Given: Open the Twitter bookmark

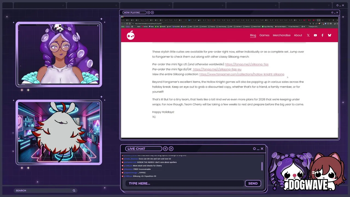Looking at the screenshot, I should click(138, 27).
